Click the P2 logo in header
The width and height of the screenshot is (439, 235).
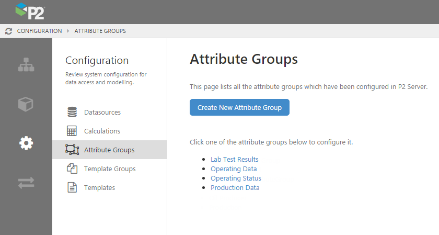pyautogui.click(x=30, y=10)
